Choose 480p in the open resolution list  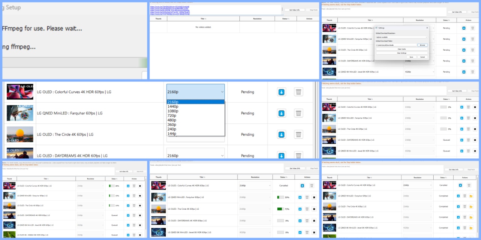195,120
